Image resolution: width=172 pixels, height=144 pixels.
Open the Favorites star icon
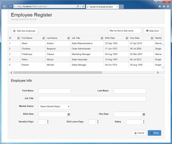pos(164,7)
